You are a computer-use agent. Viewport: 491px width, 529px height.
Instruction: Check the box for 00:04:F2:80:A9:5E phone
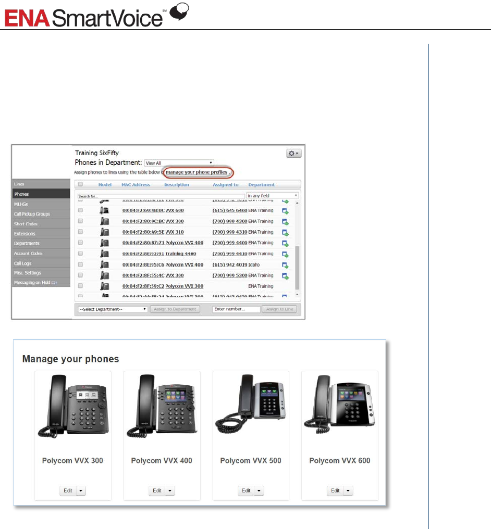[x=80, y=231]
